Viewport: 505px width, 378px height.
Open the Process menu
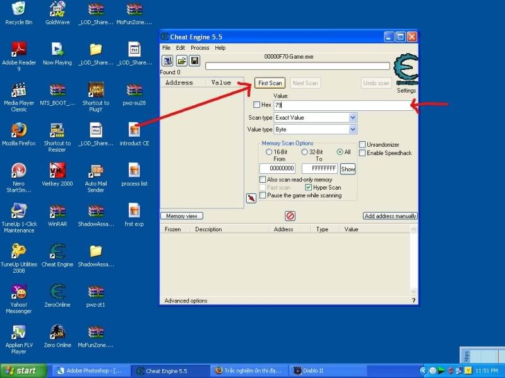(200, 48)
